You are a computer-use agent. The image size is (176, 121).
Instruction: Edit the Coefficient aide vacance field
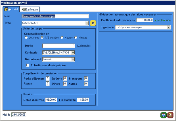click(145, 20)
